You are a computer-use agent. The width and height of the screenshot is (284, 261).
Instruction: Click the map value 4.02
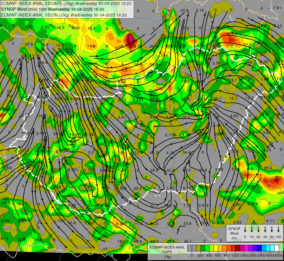point(76,28)
